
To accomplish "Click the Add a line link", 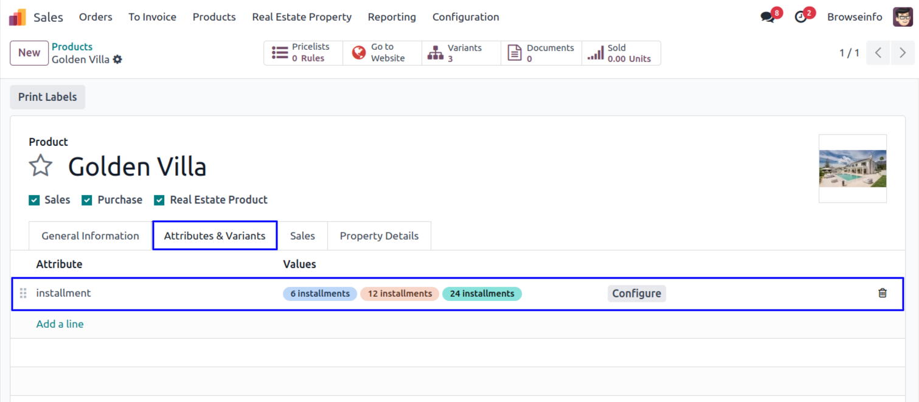I will pyautogui.click(x=60, y=324).
